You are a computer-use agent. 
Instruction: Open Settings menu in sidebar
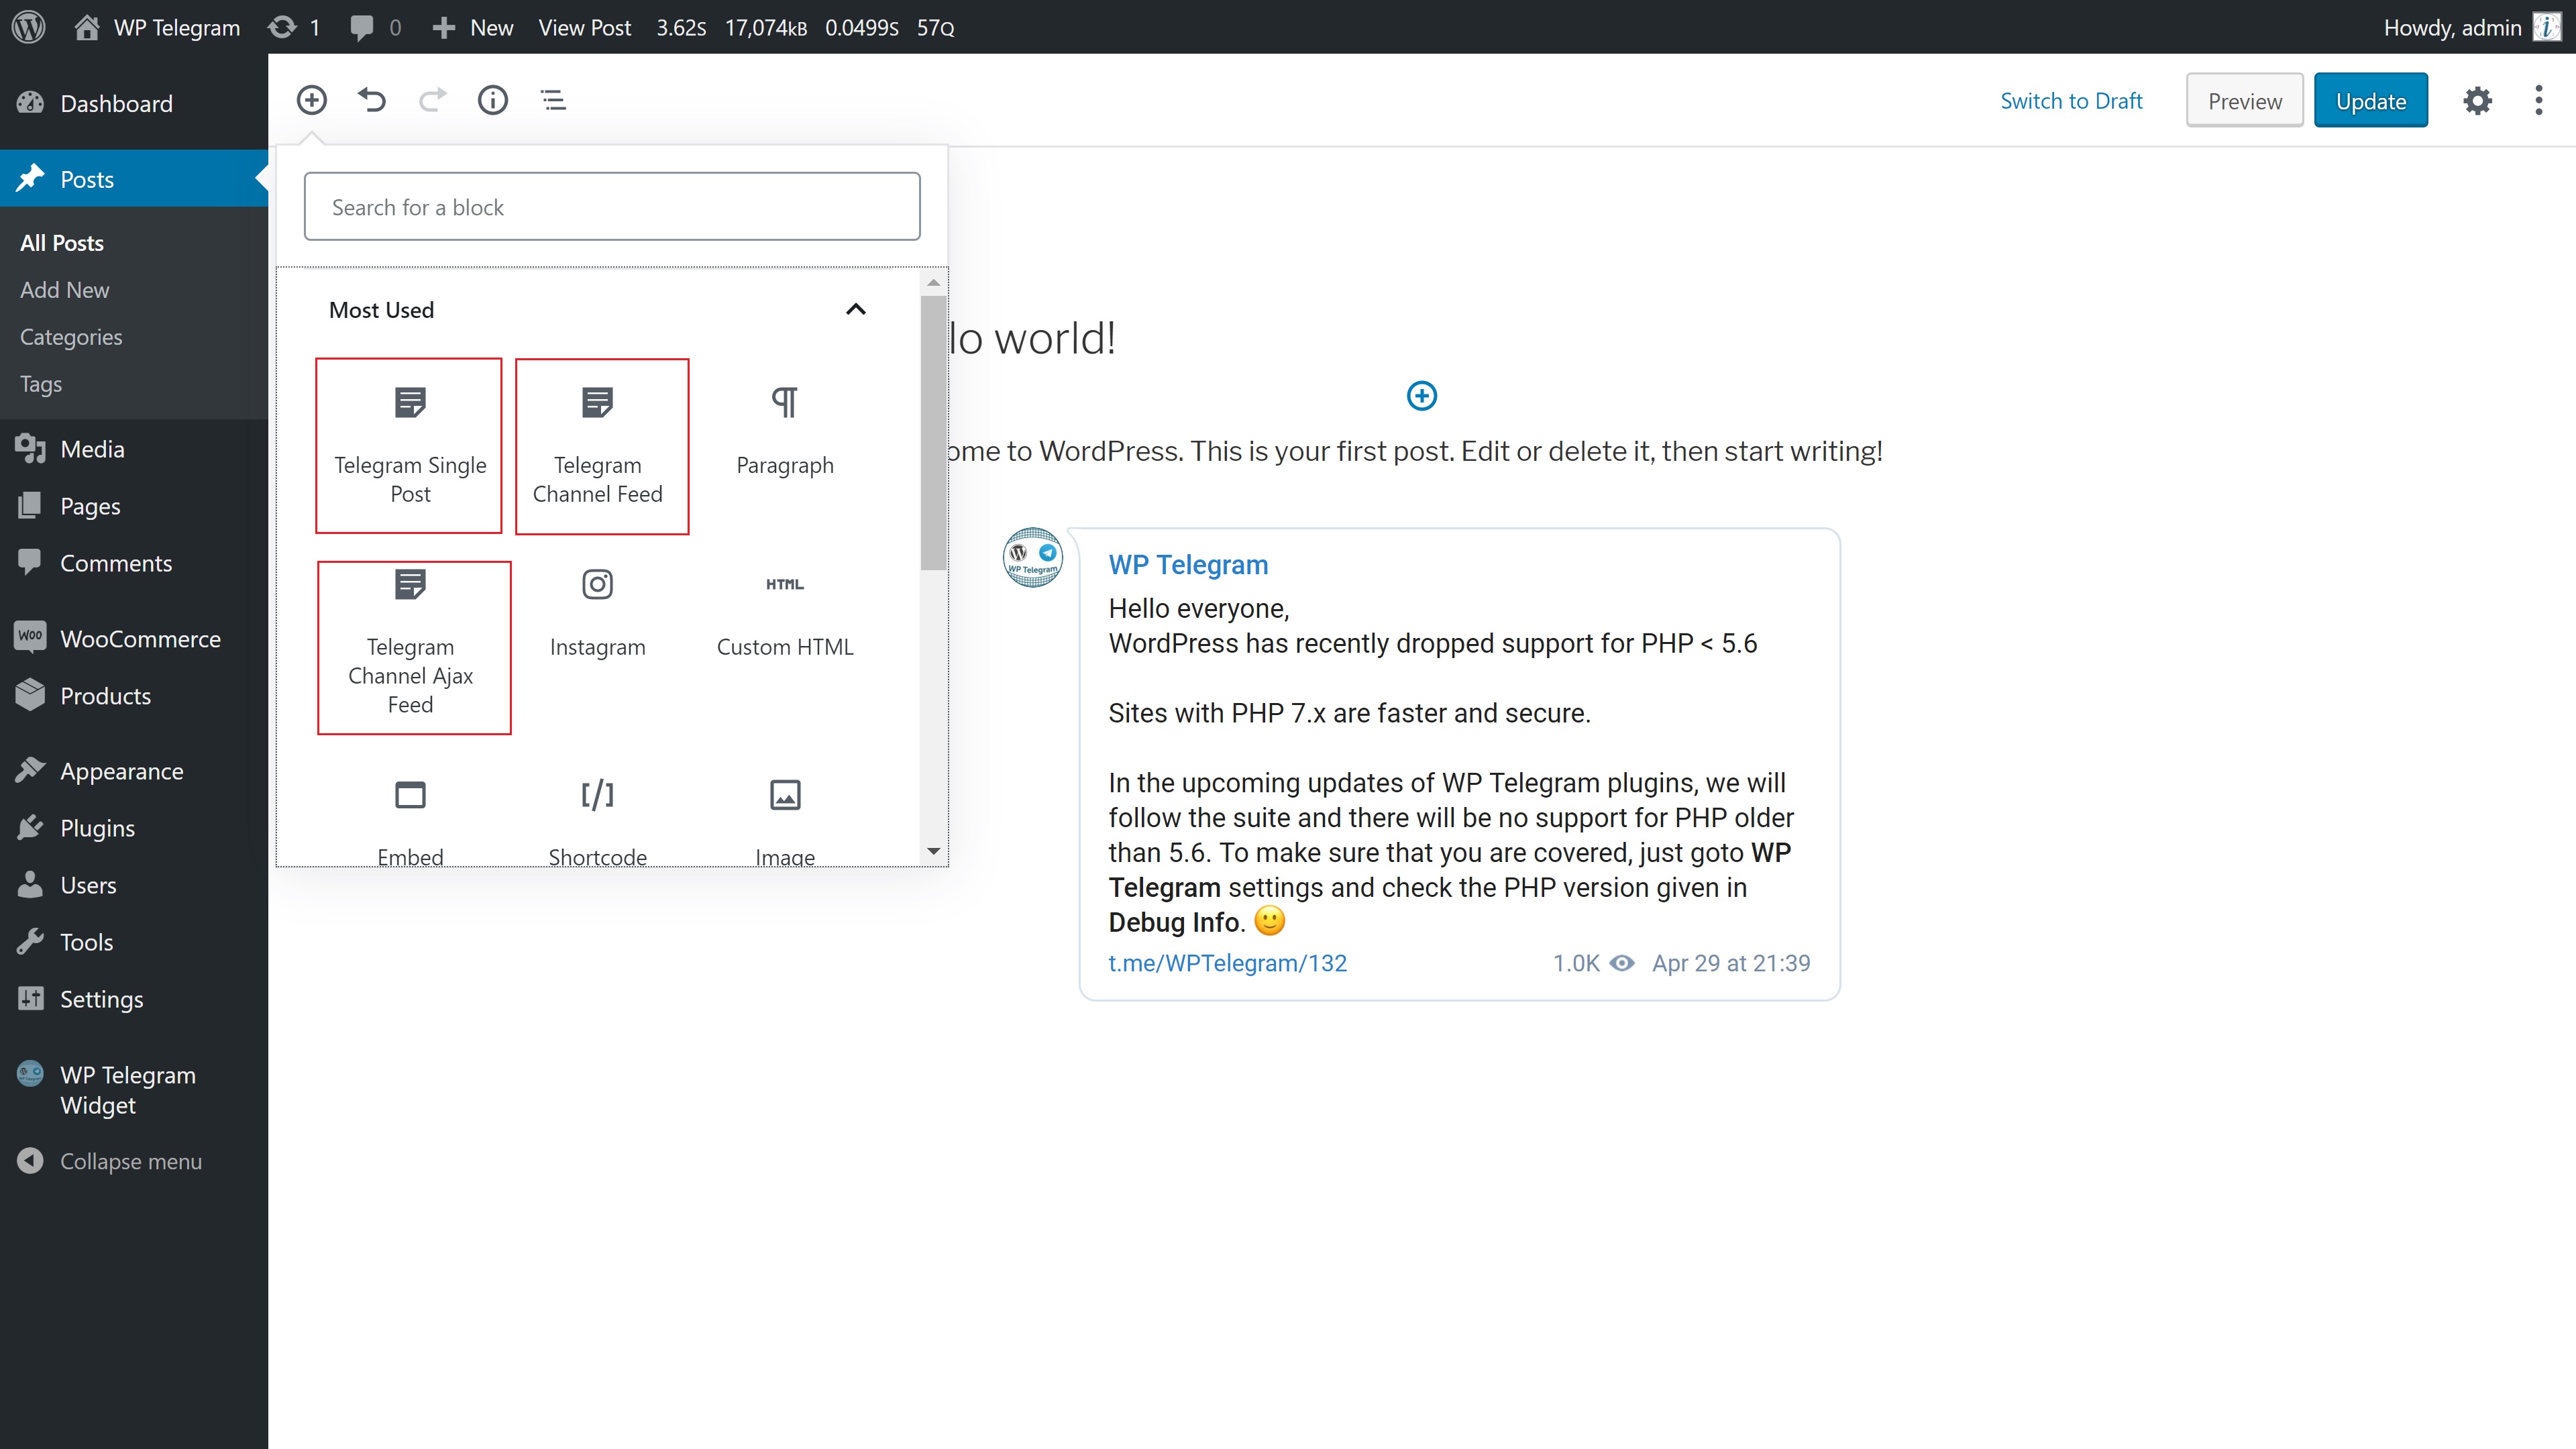point(134,999)
